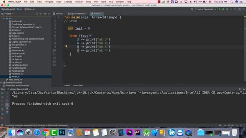246x138 pixels.
Task: Select the Logical_OperatorsKt Run tab
Action: 19,89
